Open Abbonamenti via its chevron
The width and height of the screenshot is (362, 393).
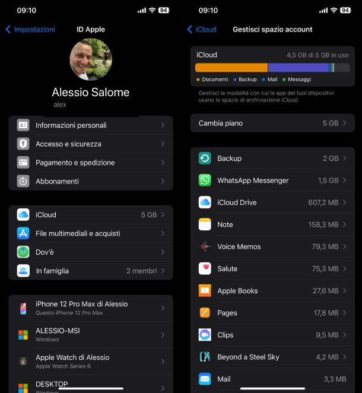coord(163,181)
